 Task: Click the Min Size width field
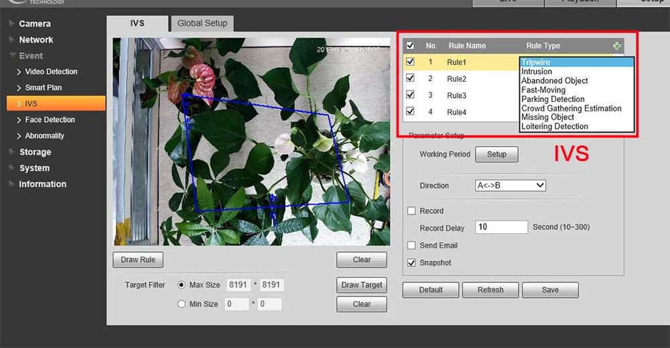tap(237, 304)
